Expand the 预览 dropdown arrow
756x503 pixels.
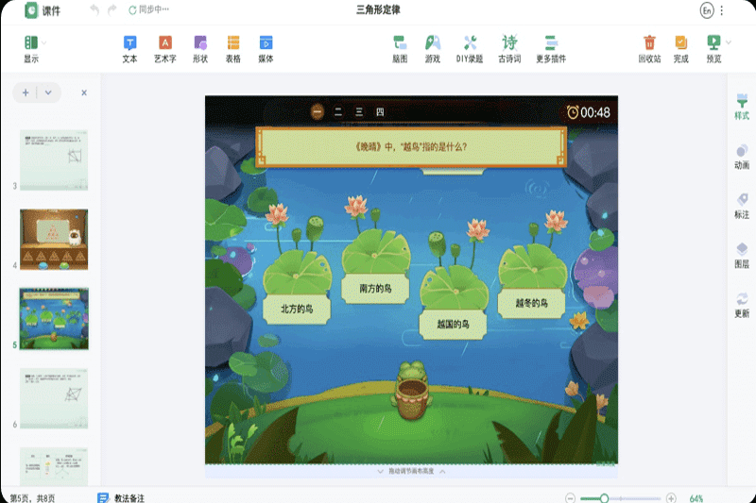729,42
